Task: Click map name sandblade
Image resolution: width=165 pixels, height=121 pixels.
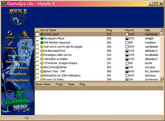Action: click(x=151, y=47)
